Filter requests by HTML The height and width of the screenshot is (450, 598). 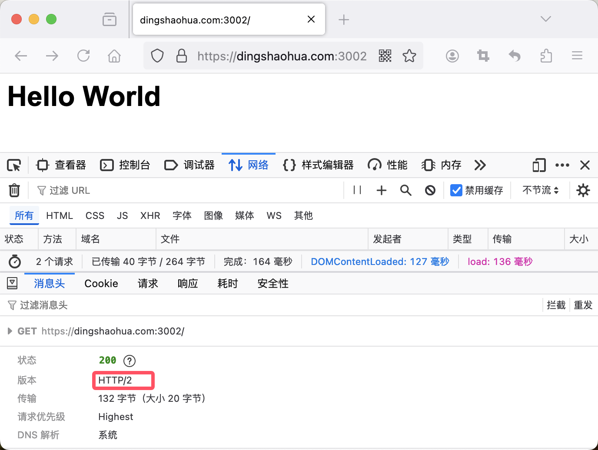[60, 215]
